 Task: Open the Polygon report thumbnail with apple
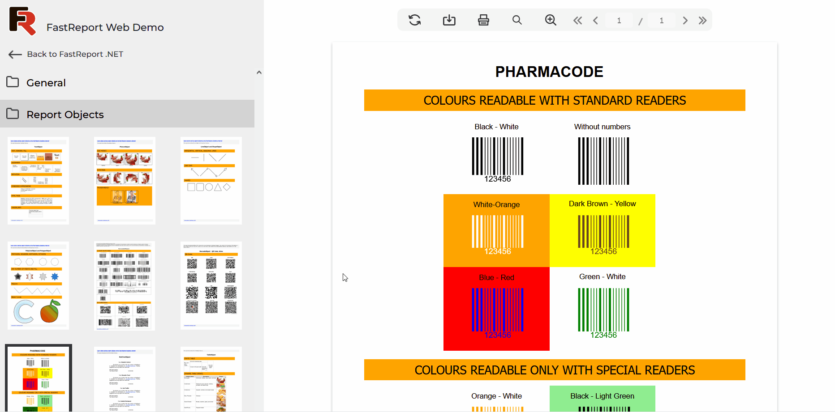[38, 285]
